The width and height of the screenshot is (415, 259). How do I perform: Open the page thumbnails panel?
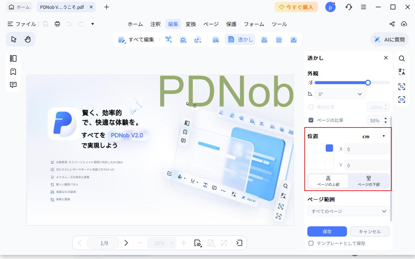coord(13,58)
